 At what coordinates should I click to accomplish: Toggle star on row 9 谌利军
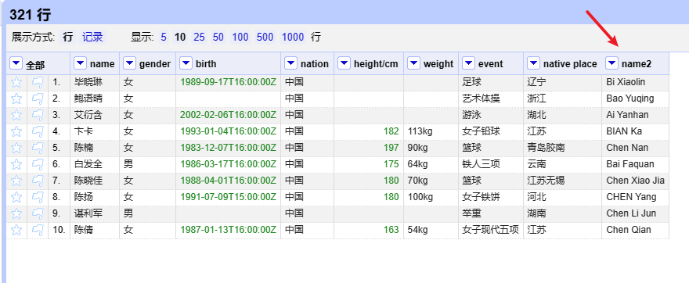(16, 213)
